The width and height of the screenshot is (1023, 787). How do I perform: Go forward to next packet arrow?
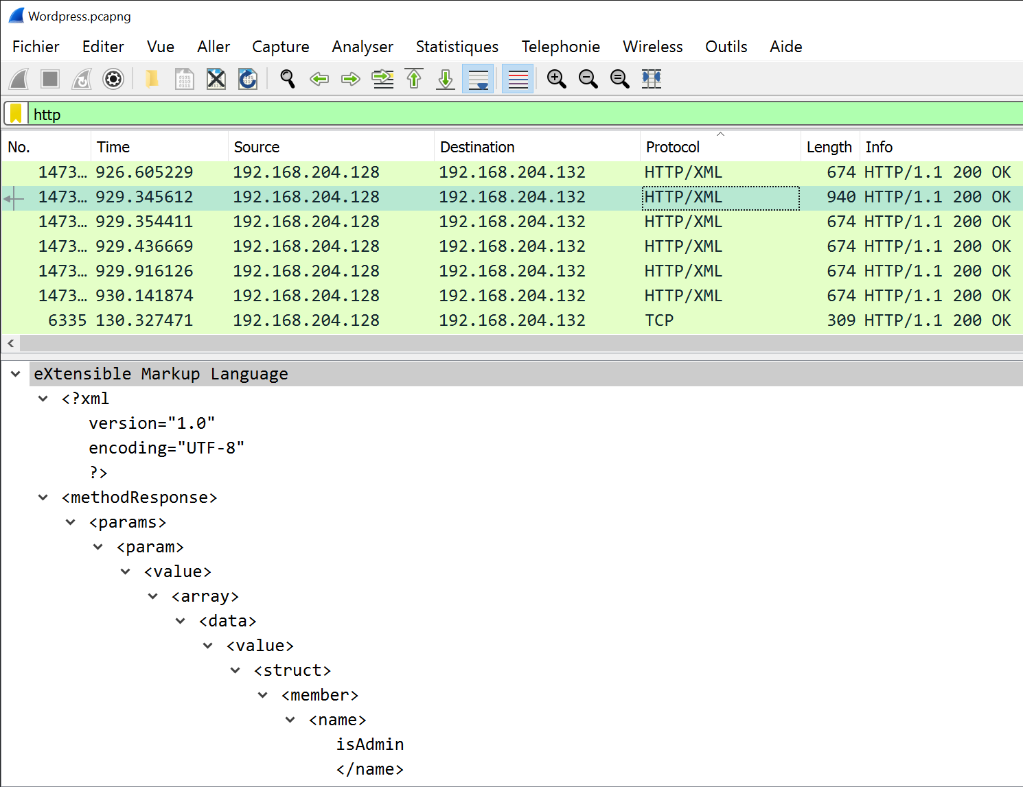tap(351, 79)
